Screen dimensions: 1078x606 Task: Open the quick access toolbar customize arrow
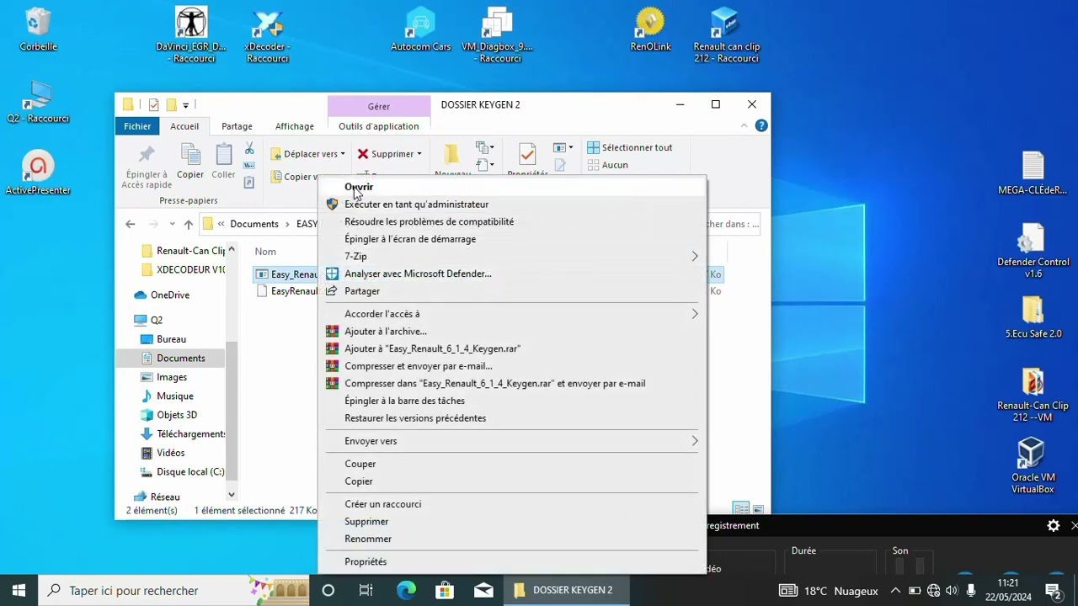click(x=186, y=105)
